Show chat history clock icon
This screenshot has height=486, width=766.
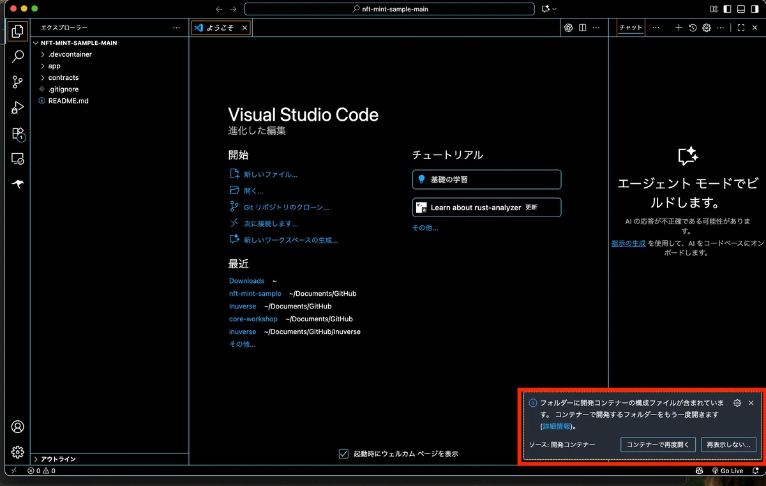tap(693, 27)
